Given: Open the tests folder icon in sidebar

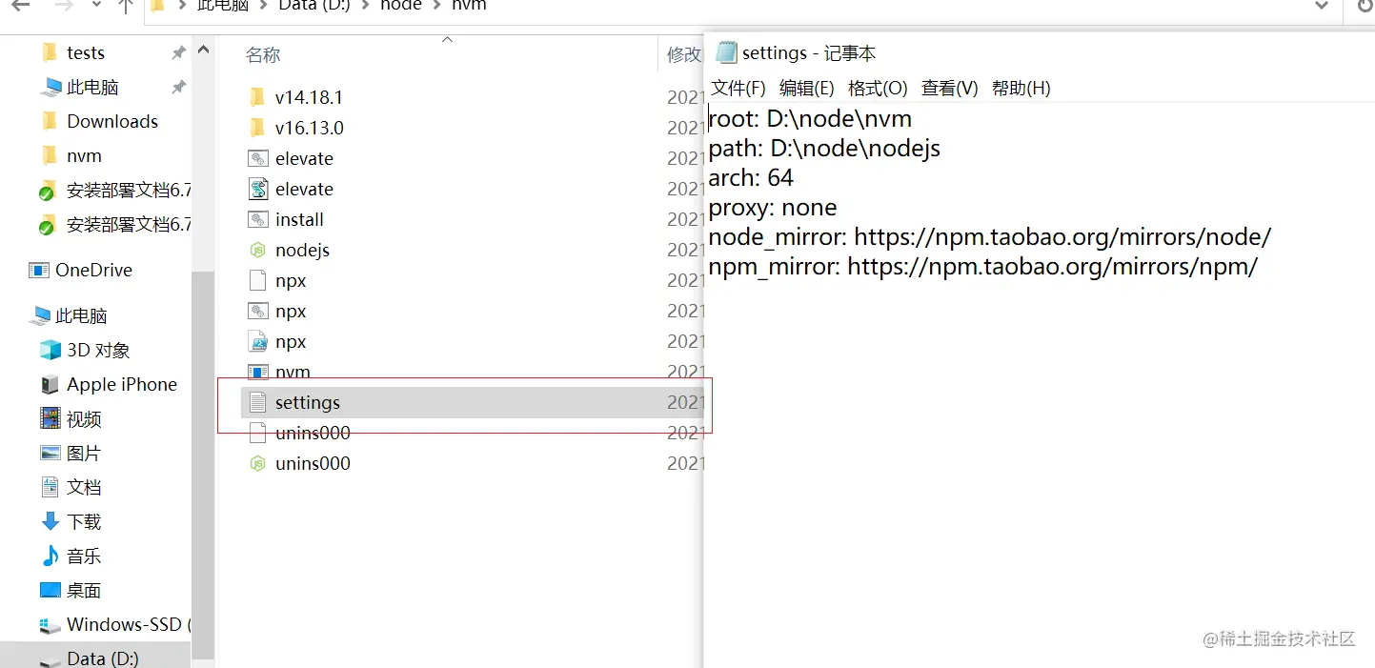Looking at the screenshot, I should pos(50,53).
